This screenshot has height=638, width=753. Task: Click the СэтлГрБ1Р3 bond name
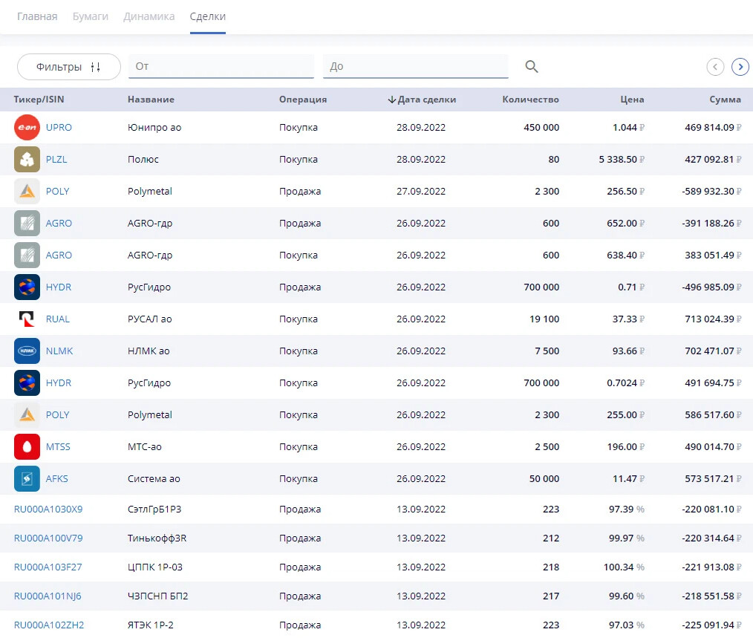[154, 510]
